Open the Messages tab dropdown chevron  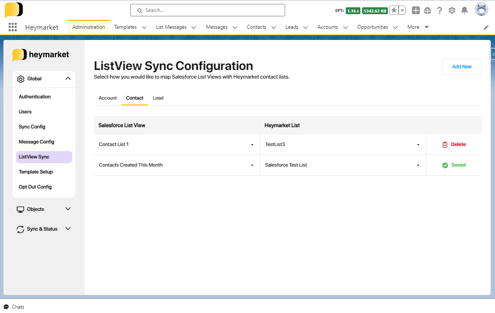coord(235,27)
